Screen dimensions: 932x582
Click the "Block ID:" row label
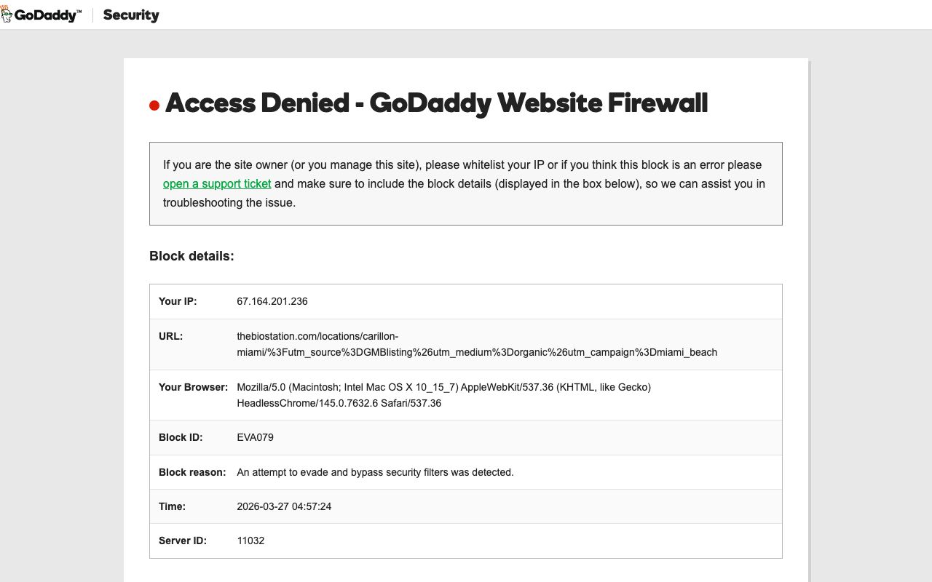coord(181,437)
